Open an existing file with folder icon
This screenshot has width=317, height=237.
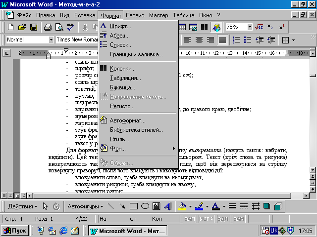click(22, 27)
